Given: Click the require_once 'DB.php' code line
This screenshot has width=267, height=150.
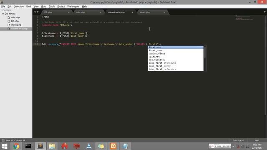Looking at the screenshot, I should click(57, 25).
